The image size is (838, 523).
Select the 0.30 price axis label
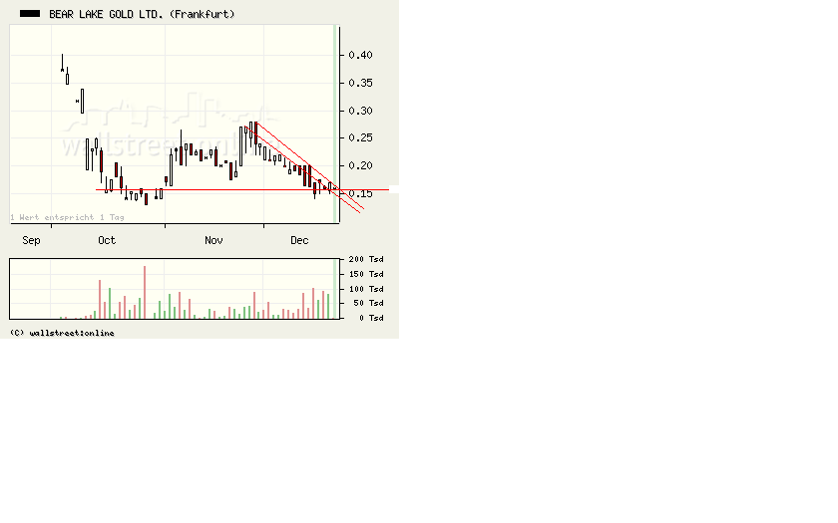pos(360,111)
